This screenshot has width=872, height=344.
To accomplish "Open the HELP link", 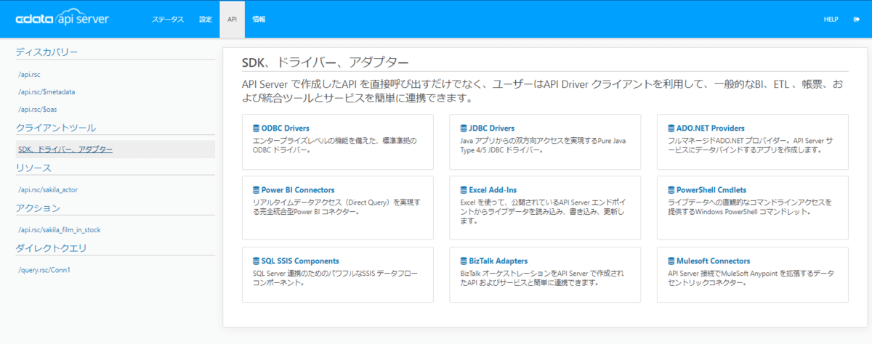I will pyautogui.click(x=831, y=19).
